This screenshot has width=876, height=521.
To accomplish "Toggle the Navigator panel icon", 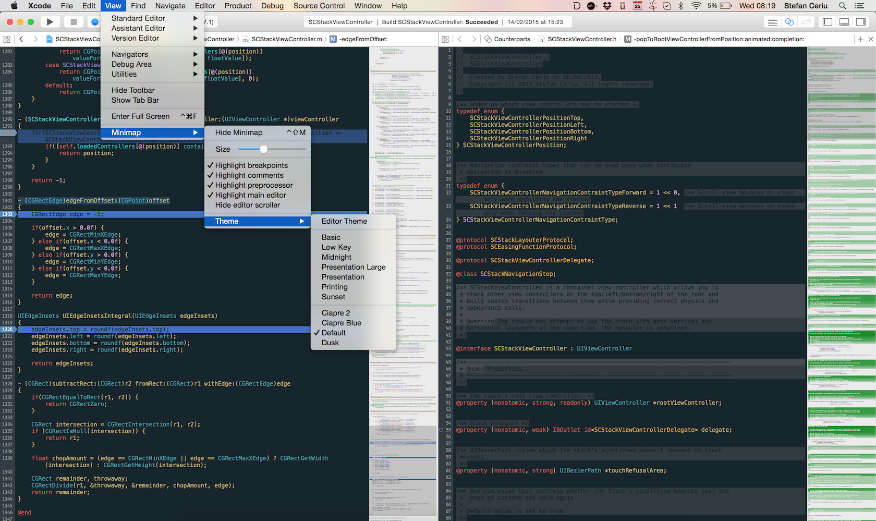I will pos(828,22).
